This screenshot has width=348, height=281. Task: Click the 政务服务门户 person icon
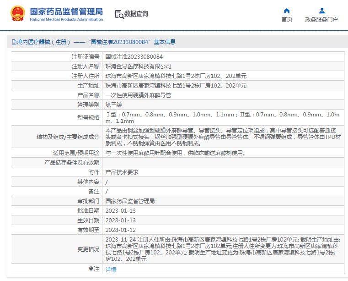click(x=321, y=11)
